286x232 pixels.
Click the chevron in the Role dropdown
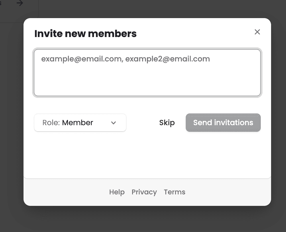tap(113, 123)
